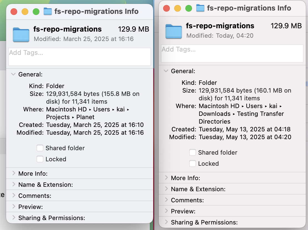Check Shared folder in the right window
The height and width of the screenshot is (230, 308).
193,152
